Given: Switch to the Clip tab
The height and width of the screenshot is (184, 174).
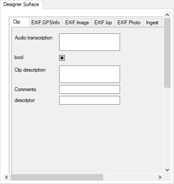Looking at the screenshot, I should [x=17, y=22].
